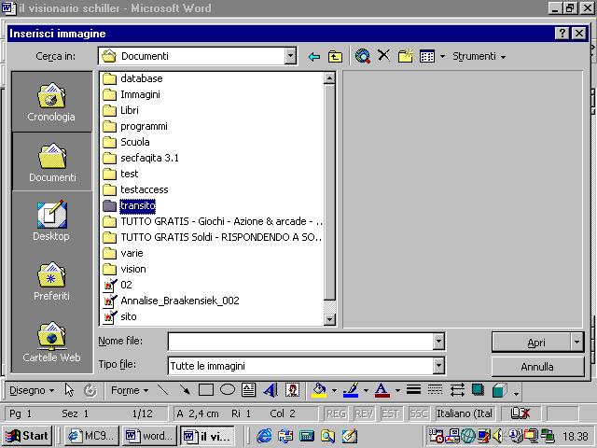Click the file list scroll up arrow
597x448 pixels.
click(x=329, y=78)
